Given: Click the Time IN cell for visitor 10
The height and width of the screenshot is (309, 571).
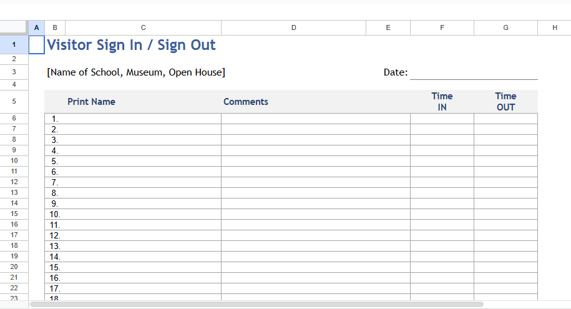Looking at the screenshot, I should coord(442,214).
